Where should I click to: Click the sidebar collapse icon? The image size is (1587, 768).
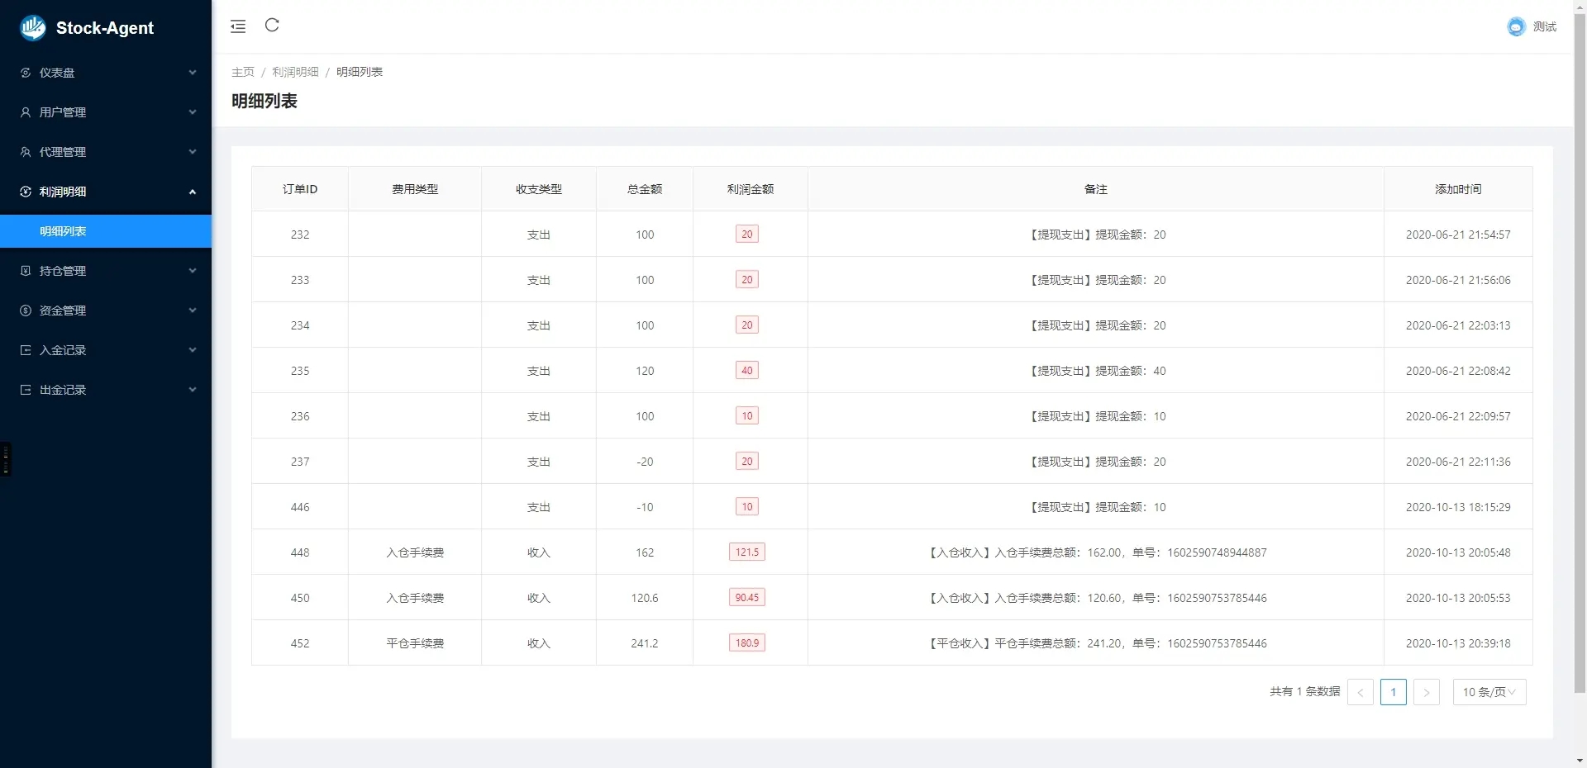238,26
